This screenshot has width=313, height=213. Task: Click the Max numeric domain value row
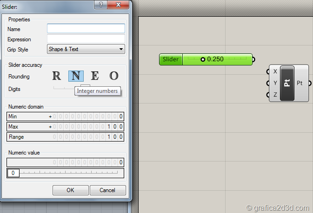coord(65,127)
